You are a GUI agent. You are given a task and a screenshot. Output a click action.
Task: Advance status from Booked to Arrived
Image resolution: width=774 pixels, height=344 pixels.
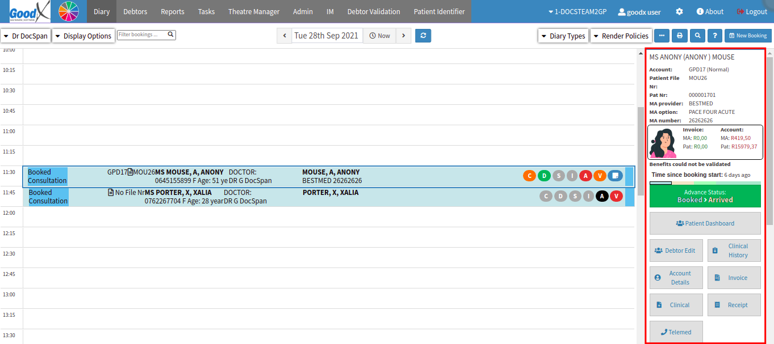pos(705,196)
